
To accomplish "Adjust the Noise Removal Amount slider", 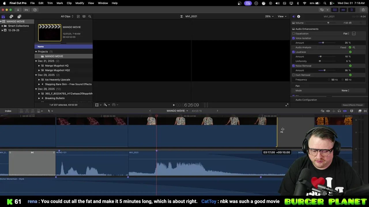I will 324,70.
